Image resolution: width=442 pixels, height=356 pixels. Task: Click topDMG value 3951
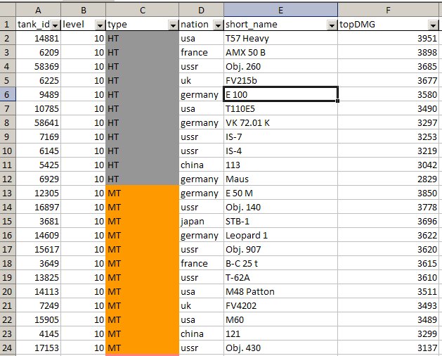tap(388, 38)
